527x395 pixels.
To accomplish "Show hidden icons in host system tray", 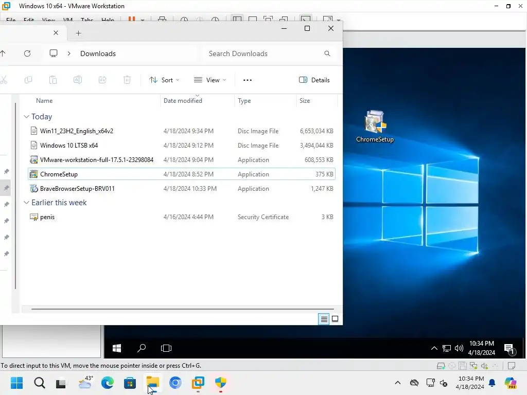I will (398, 383).
